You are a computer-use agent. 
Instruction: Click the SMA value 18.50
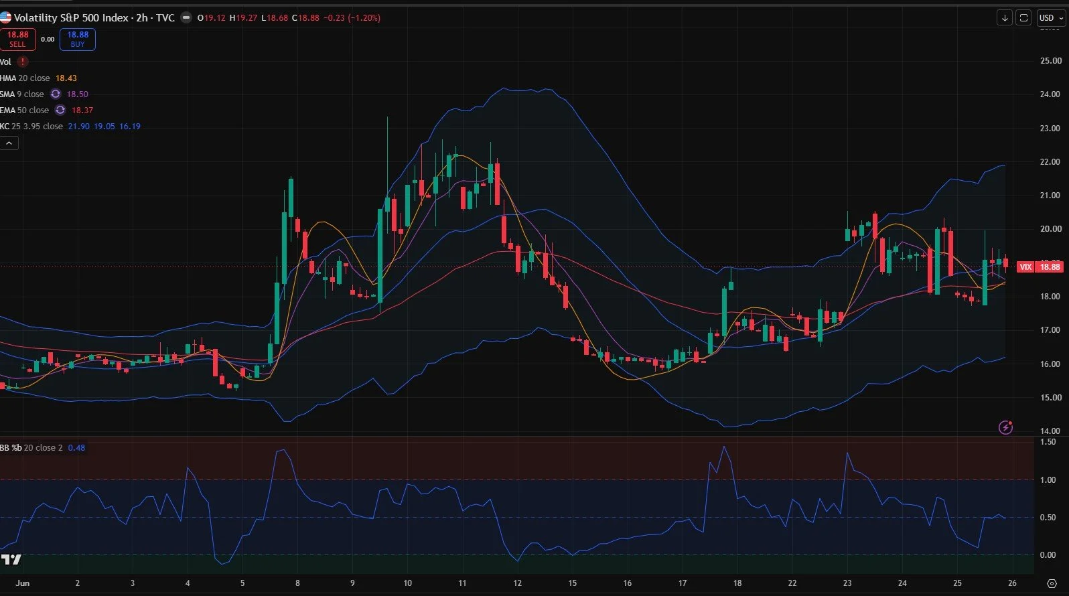click(78, 94)
